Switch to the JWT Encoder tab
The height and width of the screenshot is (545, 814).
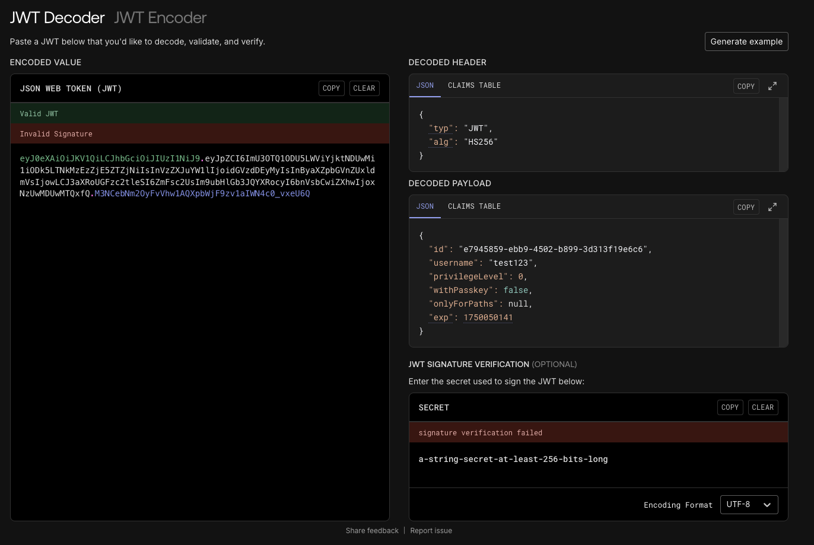point(160,18)
